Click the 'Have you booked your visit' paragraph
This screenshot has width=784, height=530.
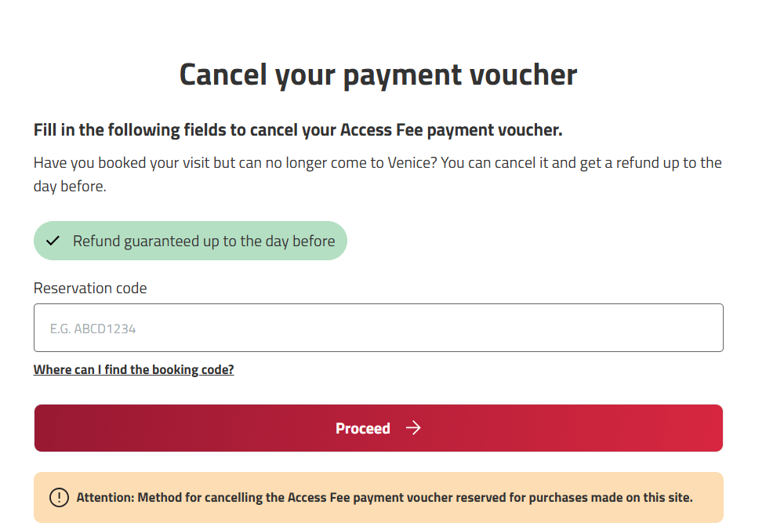click(378, 174)
